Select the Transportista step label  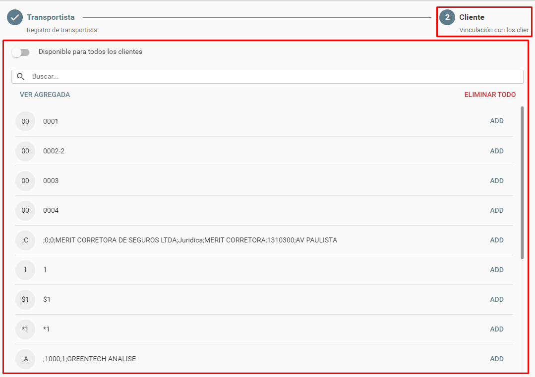pyautogui.click(x=51, y=17)
